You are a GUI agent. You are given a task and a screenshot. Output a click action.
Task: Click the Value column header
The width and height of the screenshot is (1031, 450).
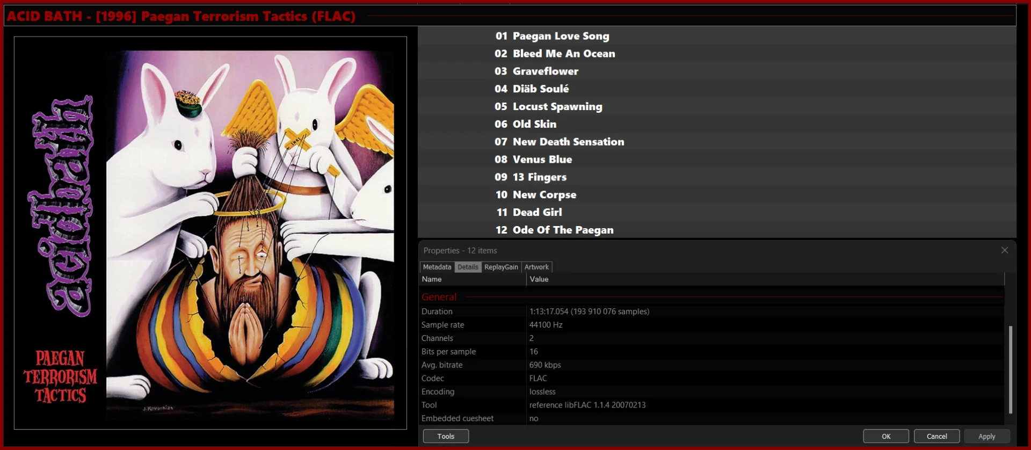(765, 279)
